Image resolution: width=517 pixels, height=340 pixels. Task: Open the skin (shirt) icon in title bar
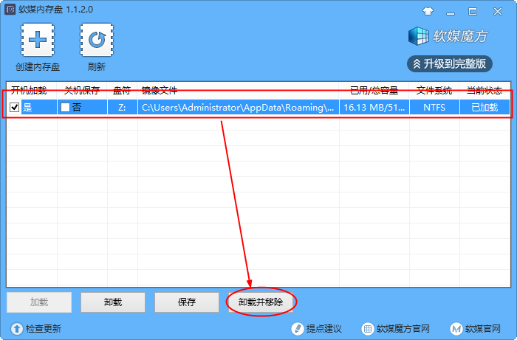tap(428, 12)
